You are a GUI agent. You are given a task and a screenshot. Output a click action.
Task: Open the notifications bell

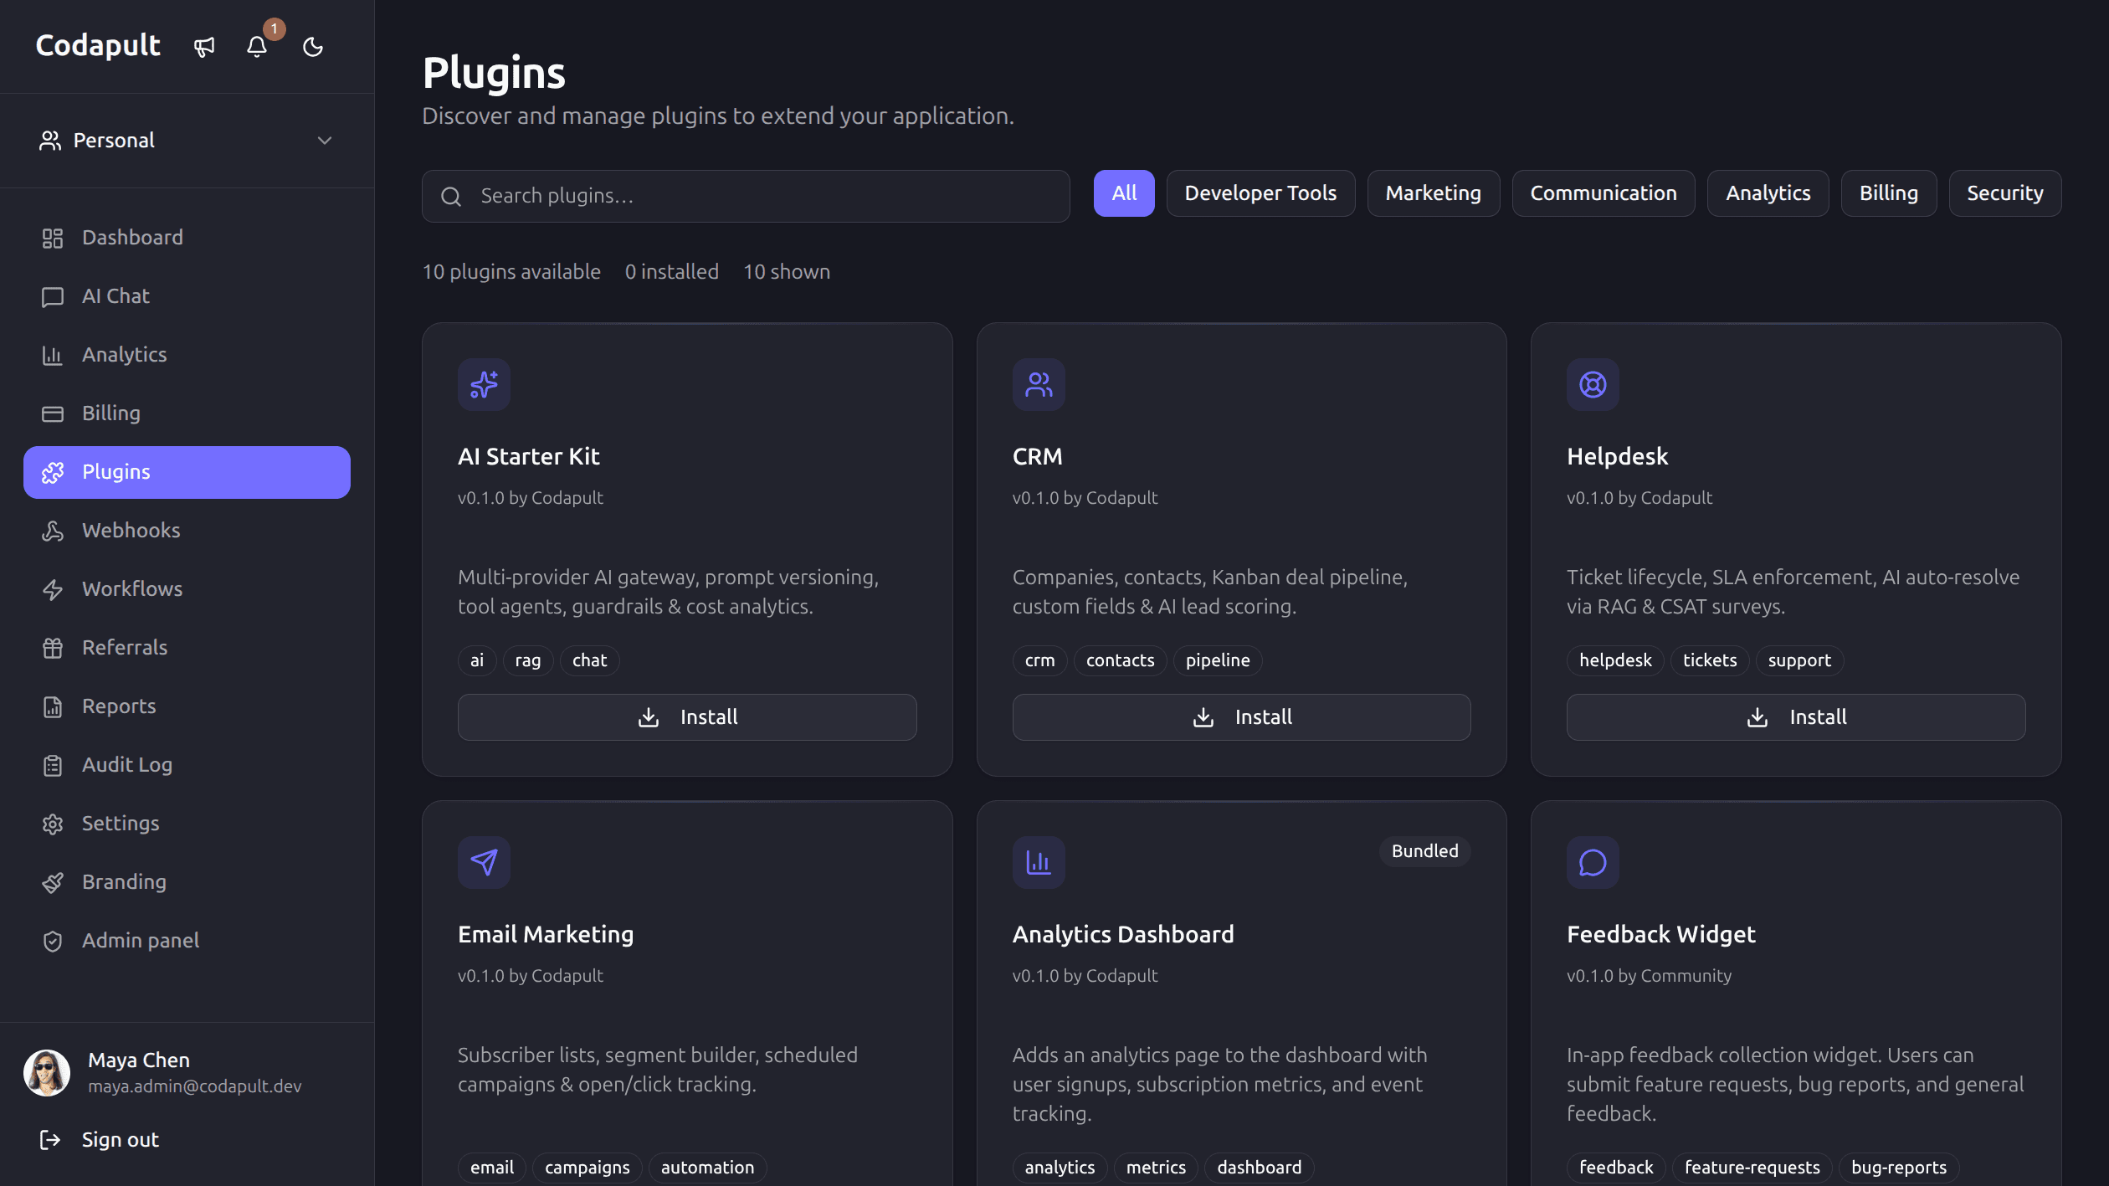point(257,47)
